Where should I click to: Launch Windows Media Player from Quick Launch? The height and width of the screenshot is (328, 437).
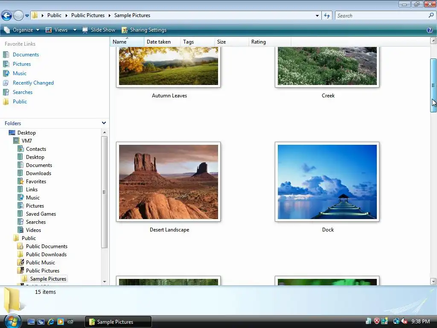(61, 322)
